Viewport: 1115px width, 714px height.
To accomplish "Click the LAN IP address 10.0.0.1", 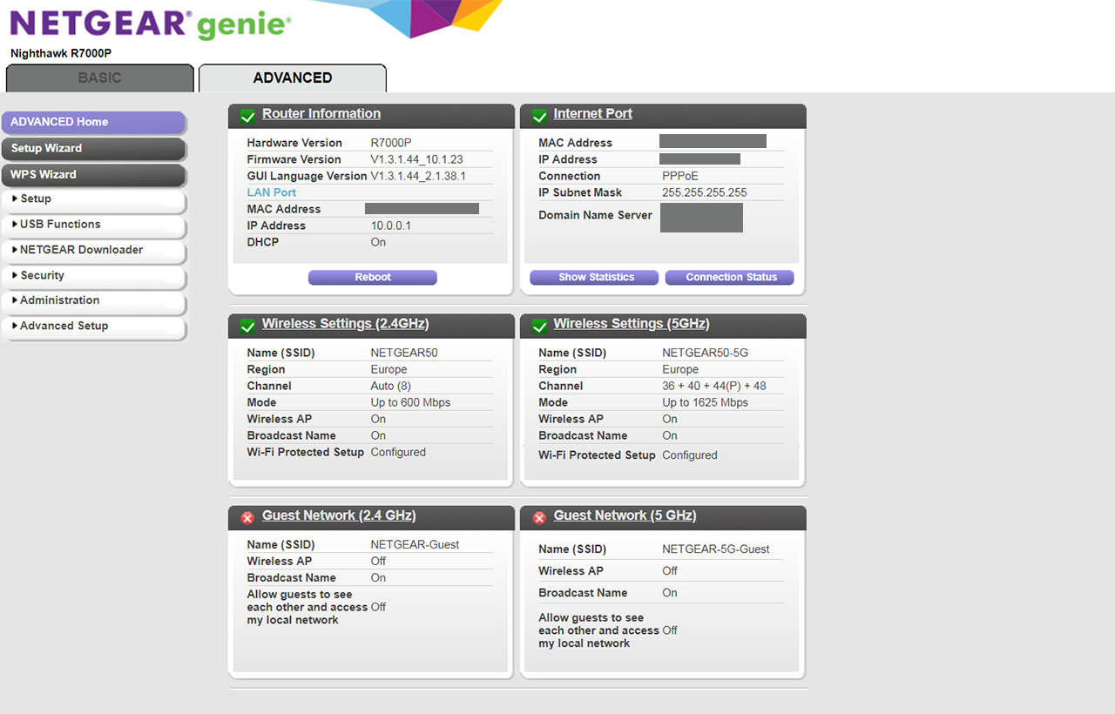I will (x=391, y=226).
